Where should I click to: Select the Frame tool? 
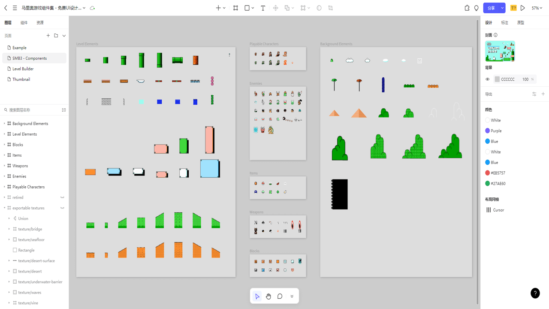coord(235,8)
